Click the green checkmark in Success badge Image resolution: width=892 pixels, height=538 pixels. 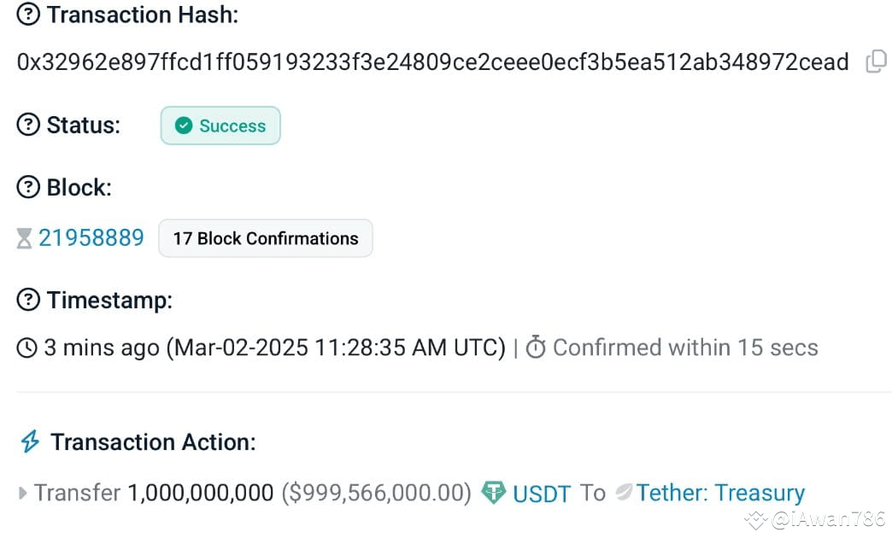click(x=184, y=126)
